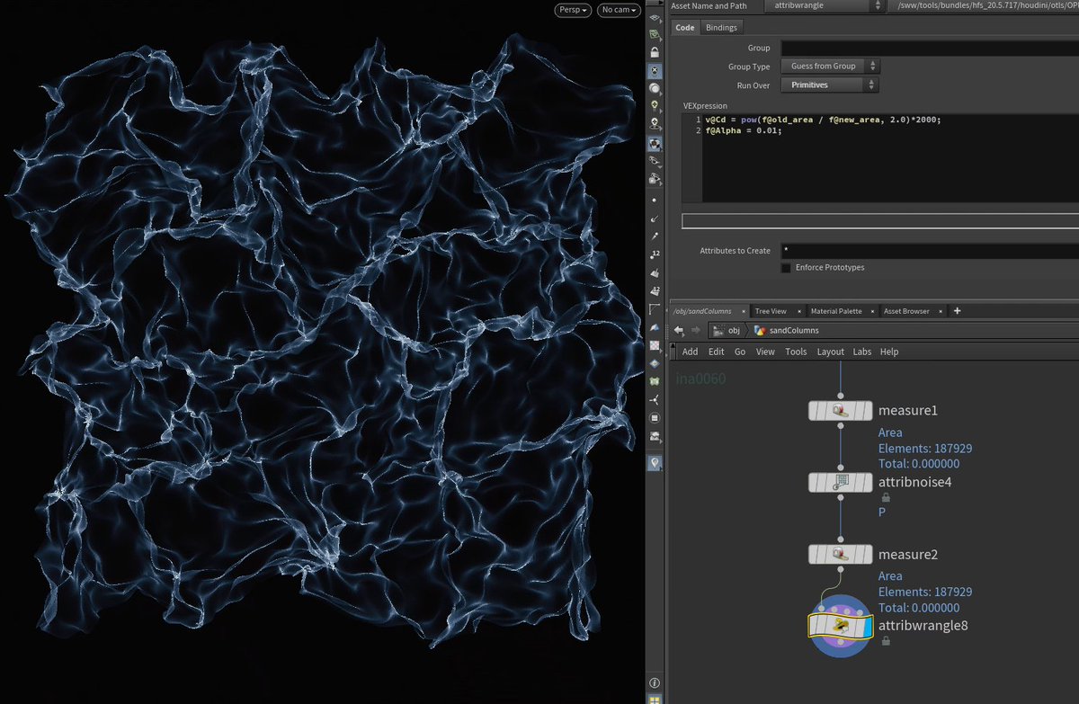Toggle display points dot icon

tap(655, 201)
